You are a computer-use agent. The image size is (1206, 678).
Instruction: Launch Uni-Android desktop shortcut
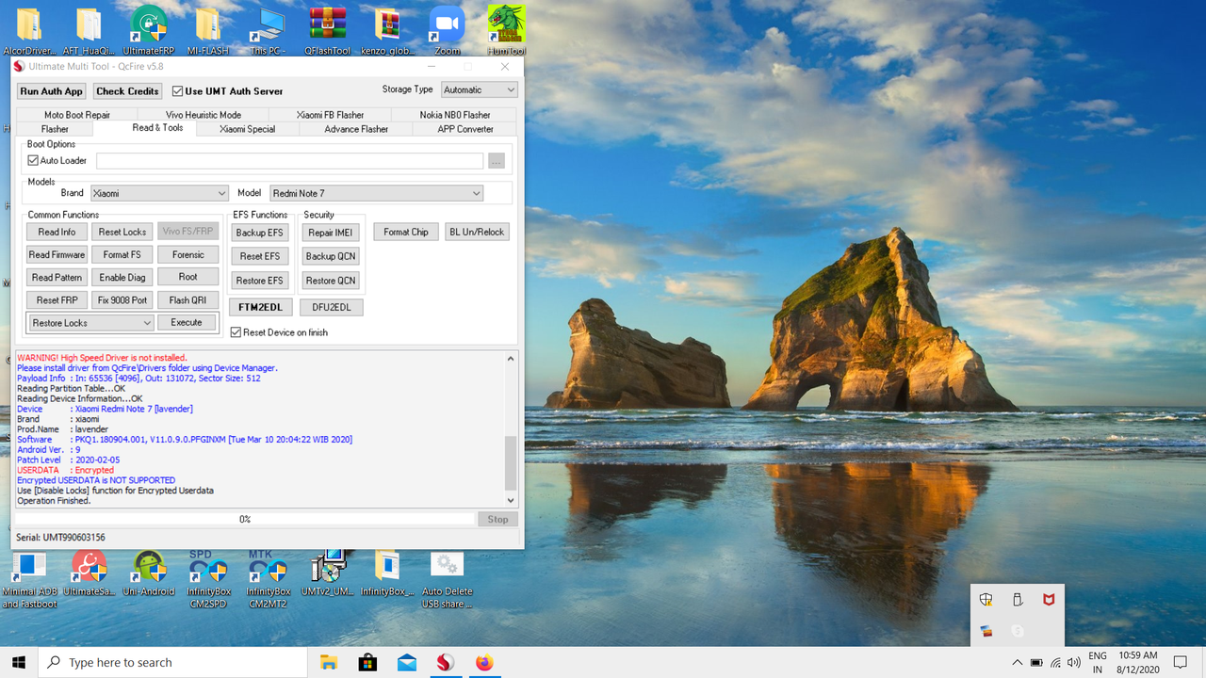click(149, 574)
